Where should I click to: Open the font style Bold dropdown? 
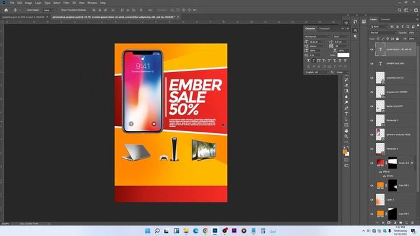click(x=341, y=37)
